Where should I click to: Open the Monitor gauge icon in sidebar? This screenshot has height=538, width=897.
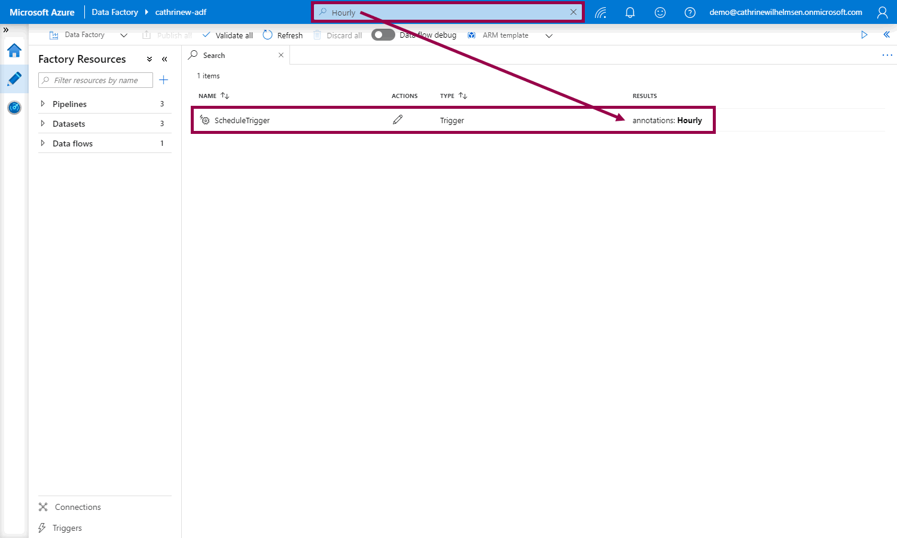[14, 108]
